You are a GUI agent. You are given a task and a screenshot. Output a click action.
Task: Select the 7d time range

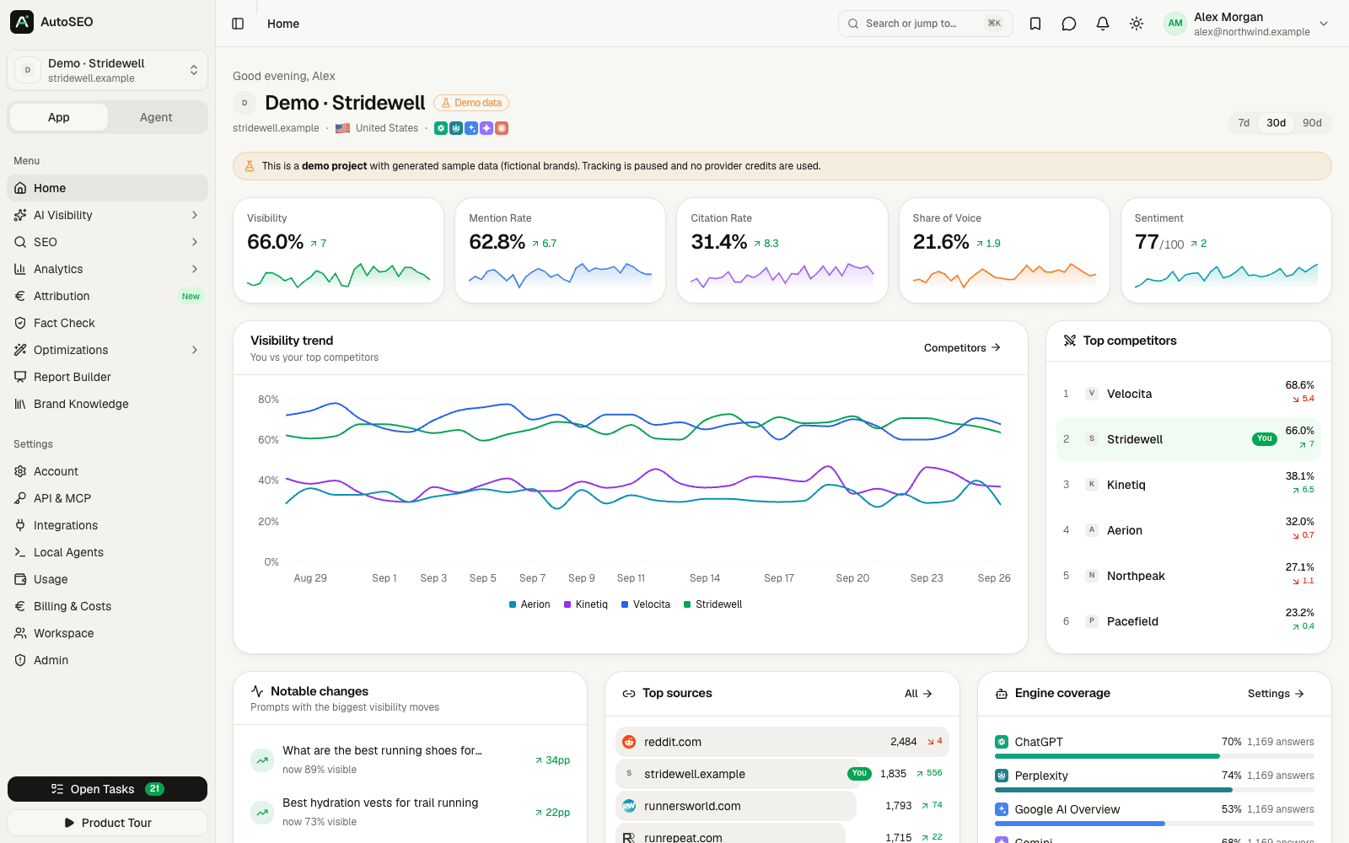pos(1244,123)
